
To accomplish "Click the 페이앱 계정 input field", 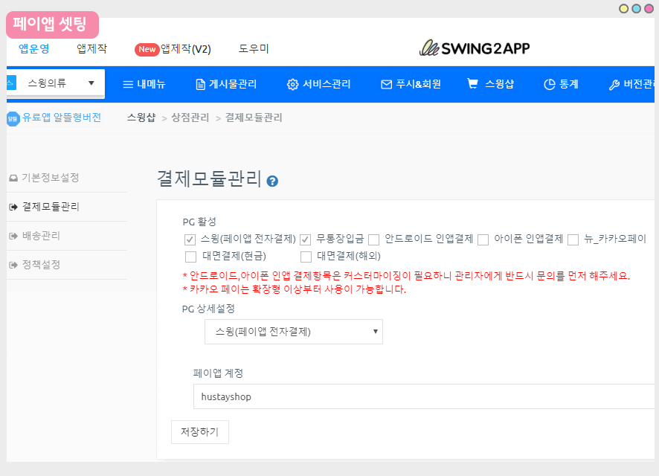I will point(424,396).
